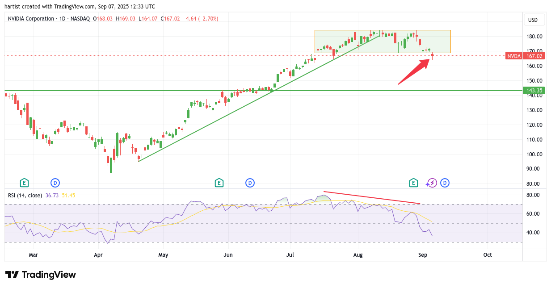The height and width of the screenshot is (288, 551).
Task: Select the dividend D marker in September
Action: click(445, 183)
